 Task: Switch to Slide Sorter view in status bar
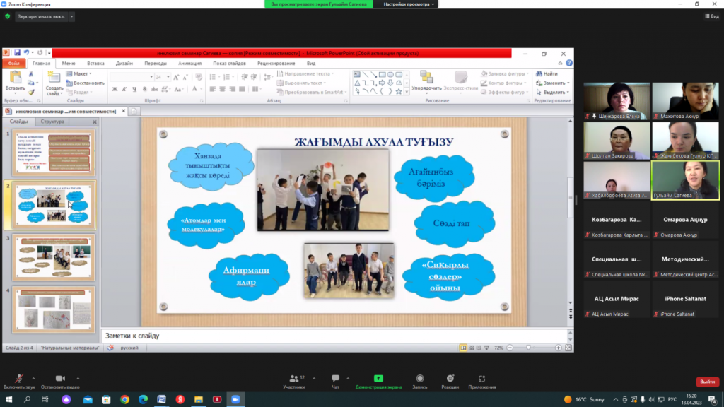(471, 348)
